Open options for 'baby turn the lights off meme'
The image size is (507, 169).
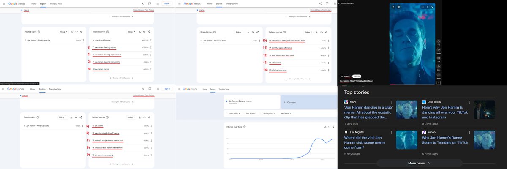click(x=151, y=134)
